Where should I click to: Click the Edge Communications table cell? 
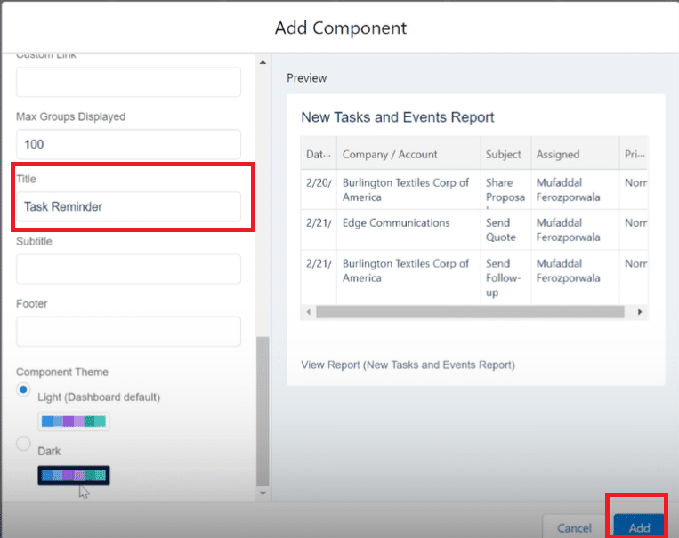(396, 223)
